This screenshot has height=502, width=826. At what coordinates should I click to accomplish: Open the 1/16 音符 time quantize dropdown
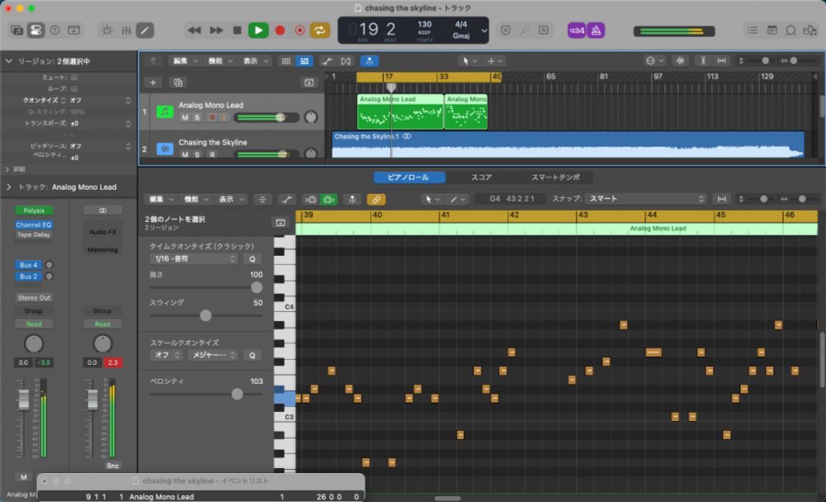coord(194,258)
